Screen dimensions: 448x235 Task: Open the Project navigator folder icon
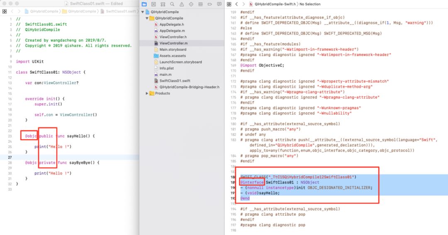(x=144, y=4)
